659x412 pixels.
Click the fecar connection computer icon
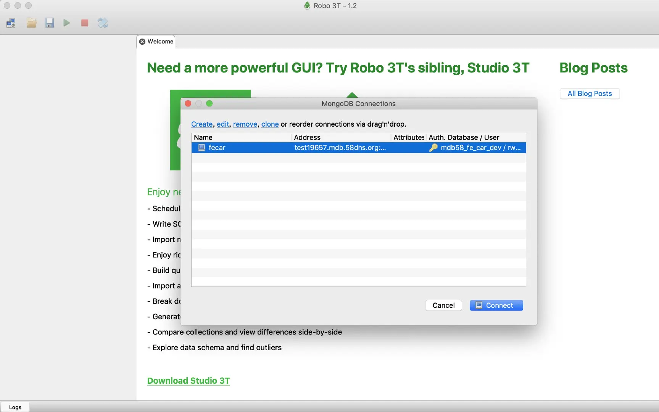pos(202,148)
